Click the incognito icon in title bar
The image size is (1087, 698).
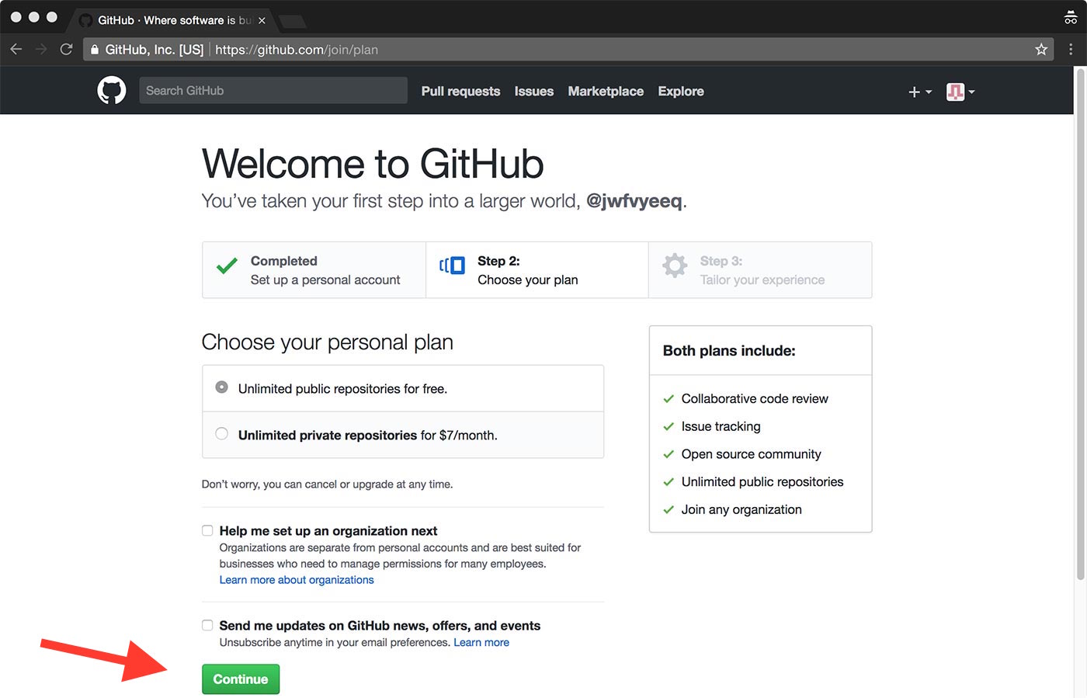(1071, 18)
